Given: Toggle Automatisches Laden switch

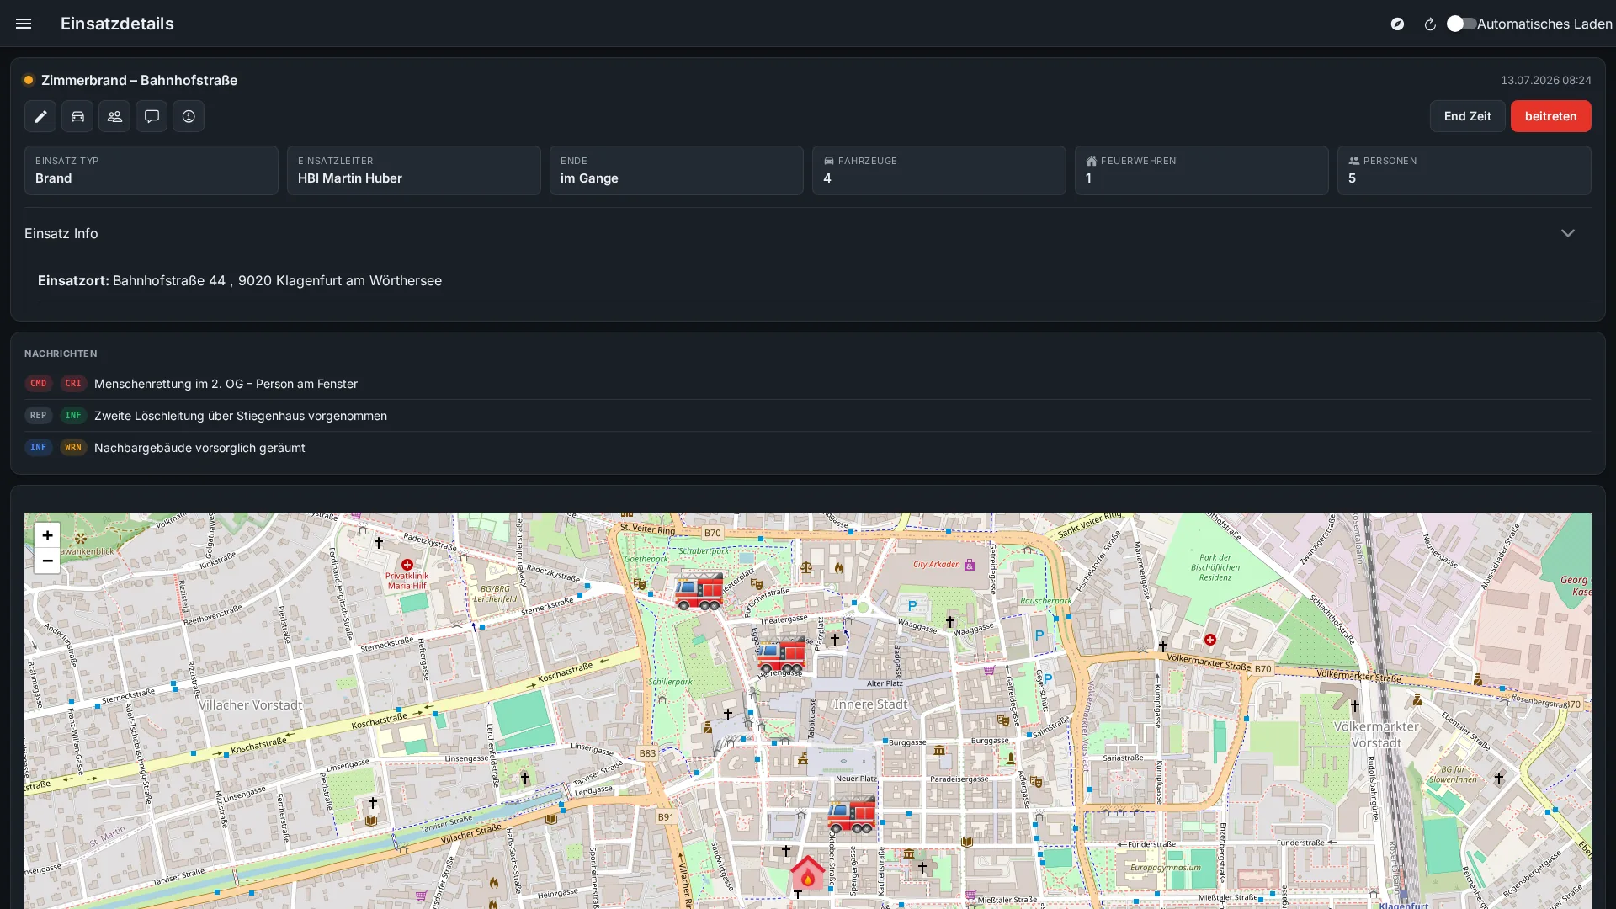Looking at the screenshot, I should [1461, 24].
